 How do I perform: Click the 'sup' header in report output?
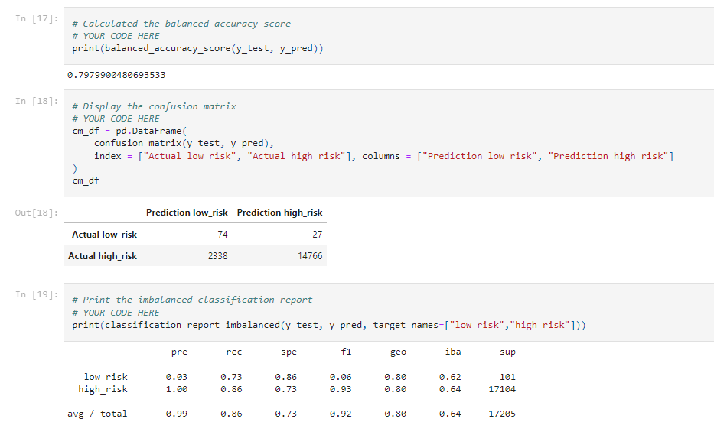pyautogui.click(x=507, y=352)
